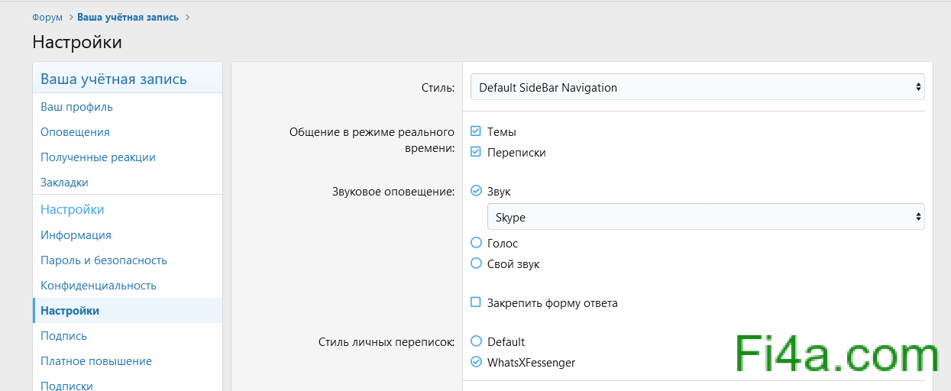Select WhatsXFessenger conversation style
The height and width of the screenshot is (391, 951).
(477, 362)
